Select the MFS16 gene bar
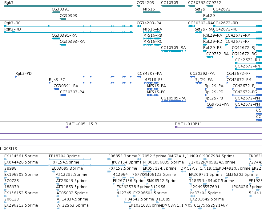 click(152, 12)
